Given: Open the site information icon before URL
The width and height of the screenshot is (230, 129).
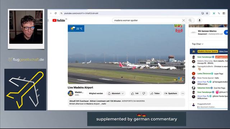Looking at the screenshot, I should click(x=61, y=13).
